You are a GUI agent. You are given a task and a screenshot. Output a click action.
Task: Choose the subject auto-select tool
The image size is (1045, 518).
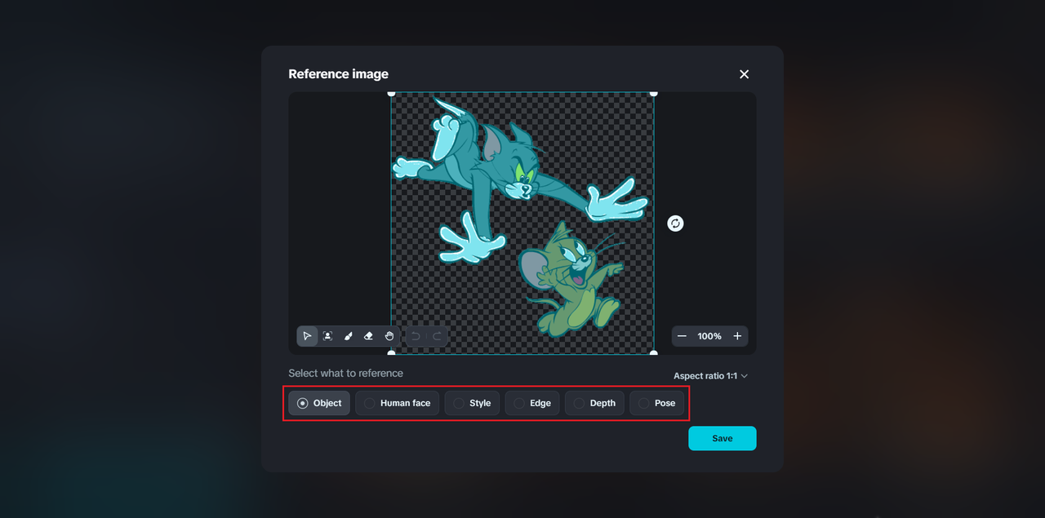pyautogui.click(x=327, y=336)
